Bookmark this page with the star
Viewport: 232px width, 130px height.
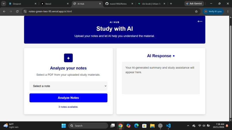click(x=196, y=11)
